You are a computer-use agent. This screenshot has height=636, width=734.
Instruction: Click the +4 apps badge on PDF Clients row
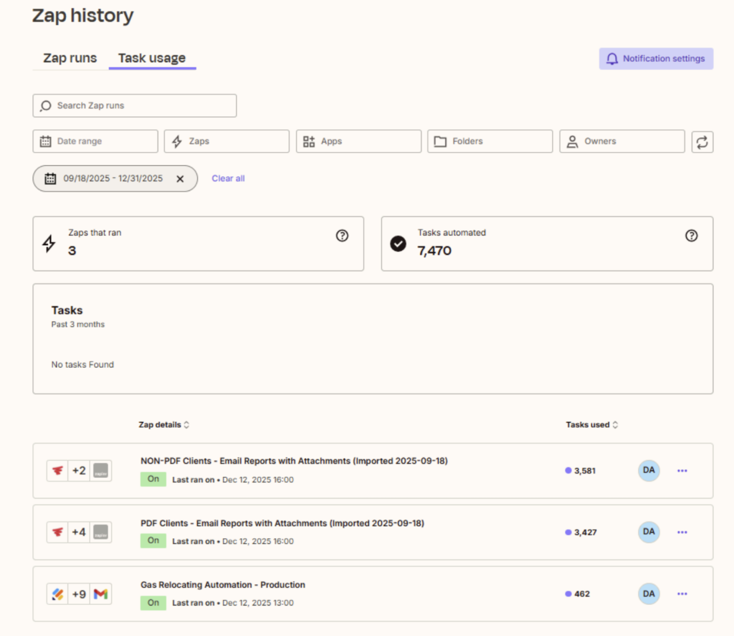click(79, 532)
